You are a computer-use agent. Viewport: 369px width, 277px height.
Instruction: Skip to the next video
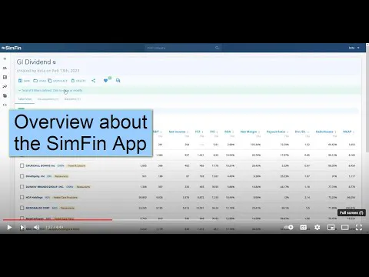tap(23, 227)
